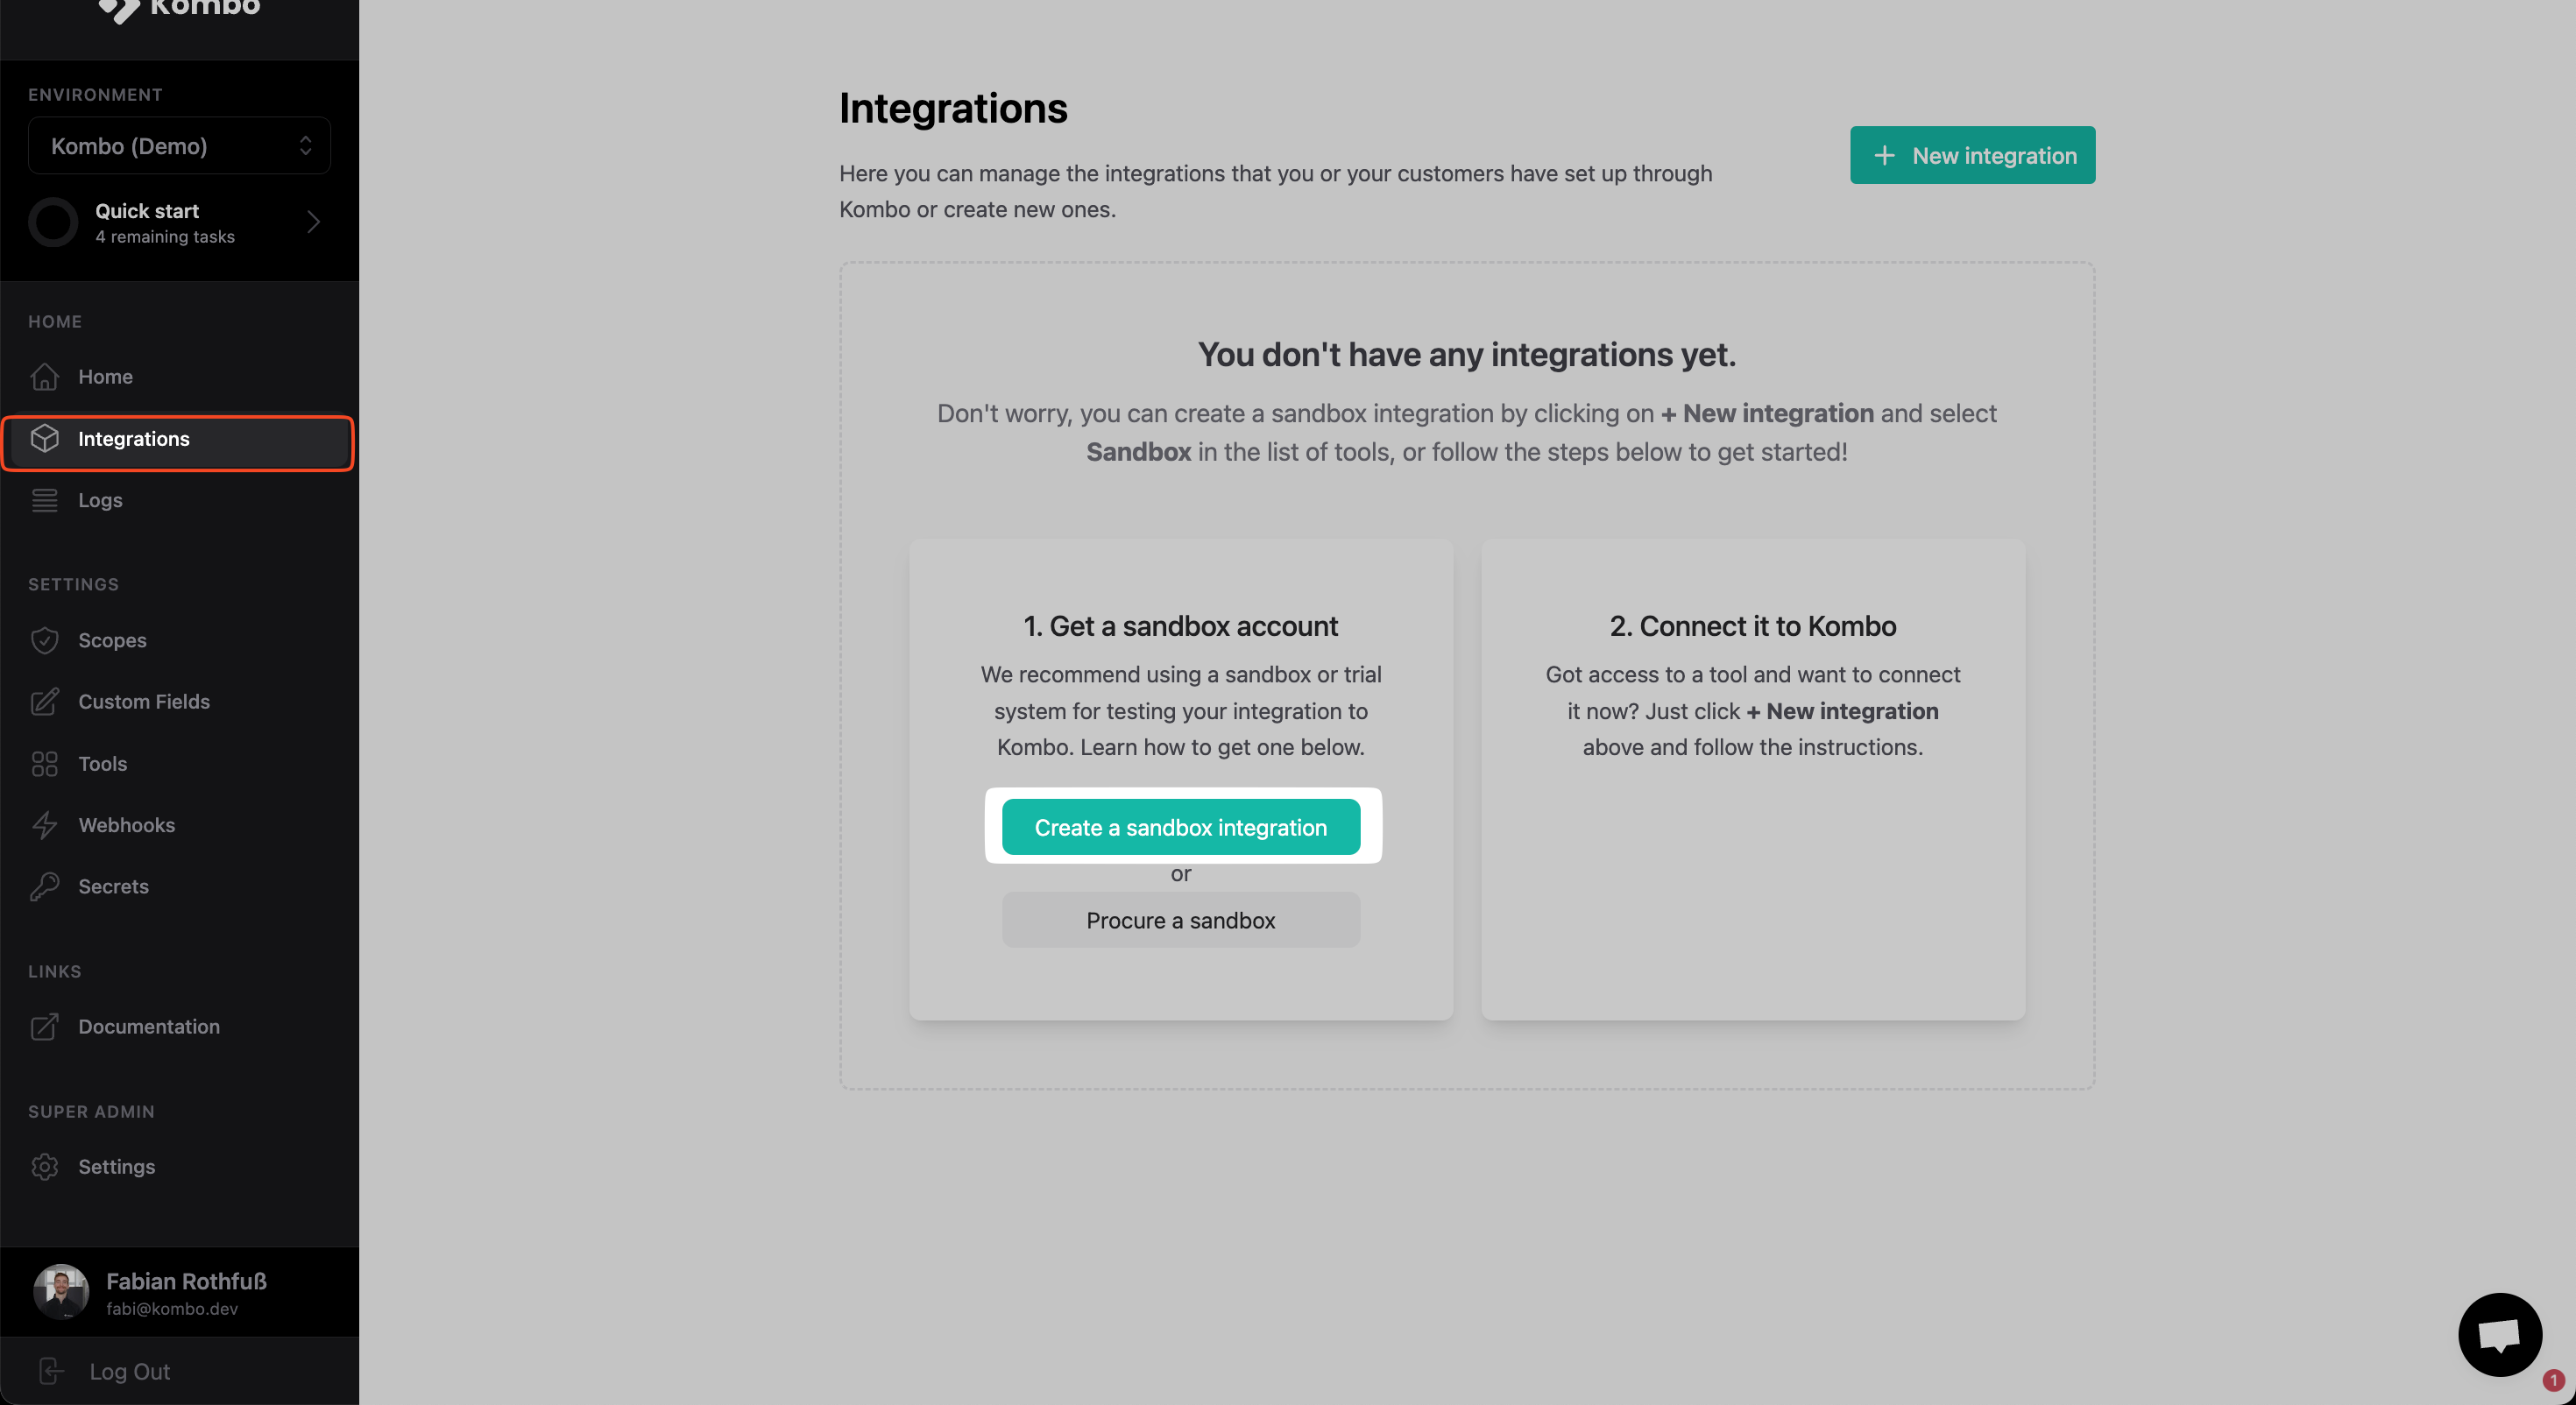
Task: Go to Home page
Action: point(179,377)
